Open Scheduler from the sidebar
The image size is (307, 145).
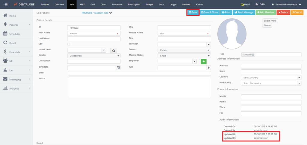14,34
